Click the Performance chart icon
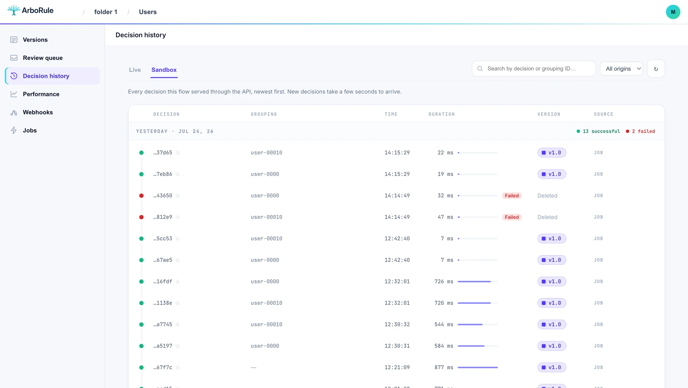This screenshot has height=388, width=688. pyautogui.click(x=14, y=94)
